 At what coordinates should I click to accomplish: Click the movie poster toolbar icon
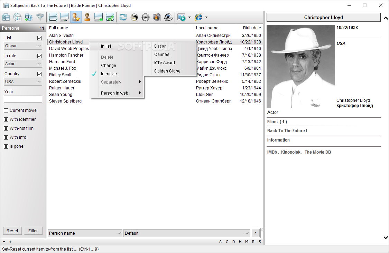[x=157, y=17]
